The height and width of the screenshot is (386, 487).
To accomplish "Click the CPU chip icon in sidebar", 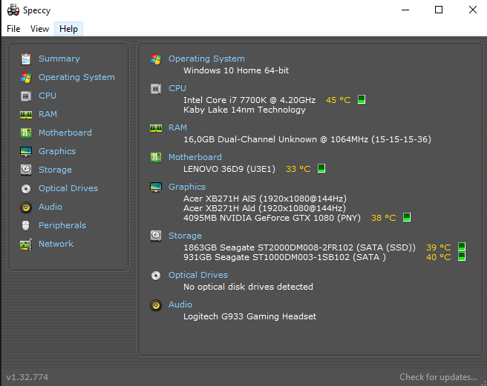I will (26, 96).
